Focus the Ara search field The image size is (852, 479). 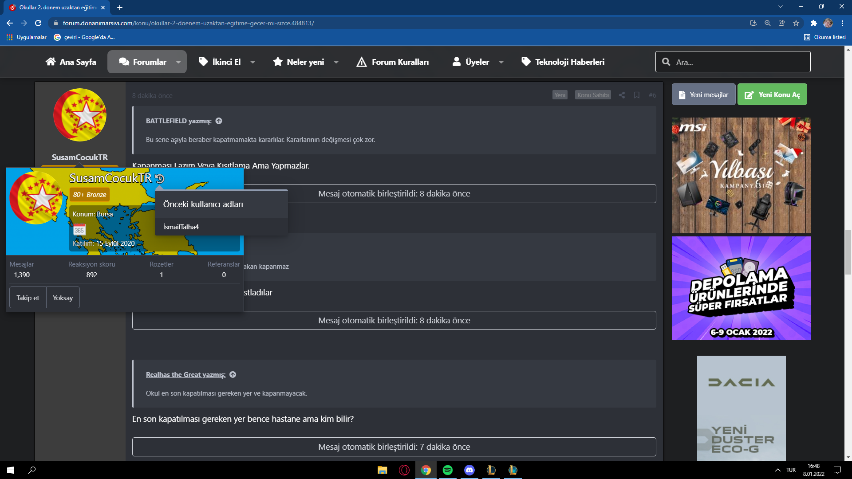tap(739, 62)
